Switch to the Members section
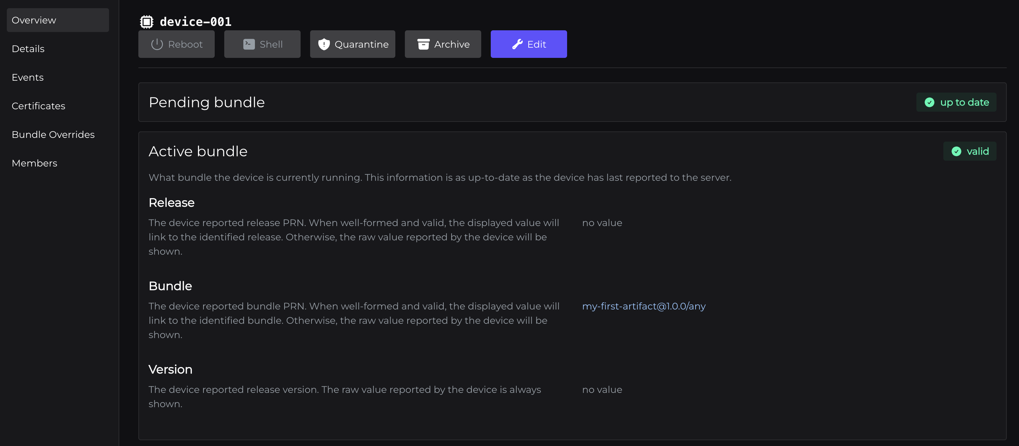Screen dimensions: 1019x446 (x=34, y=163)
